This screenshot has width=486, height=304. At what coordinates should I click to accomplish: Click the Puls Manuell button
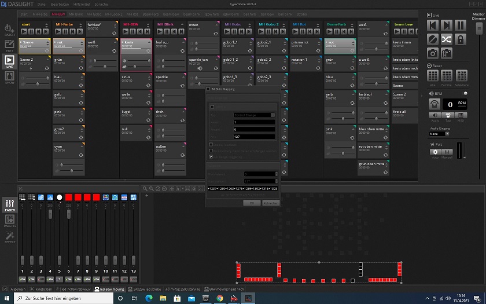pyautogui.click(x=447, y=152)
